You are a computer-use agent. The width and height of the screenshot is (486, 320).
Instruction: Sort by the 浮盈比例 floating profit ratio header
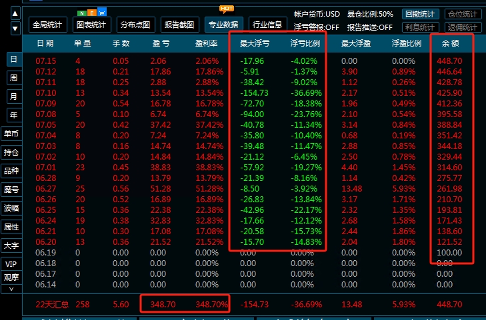point(407,43)
